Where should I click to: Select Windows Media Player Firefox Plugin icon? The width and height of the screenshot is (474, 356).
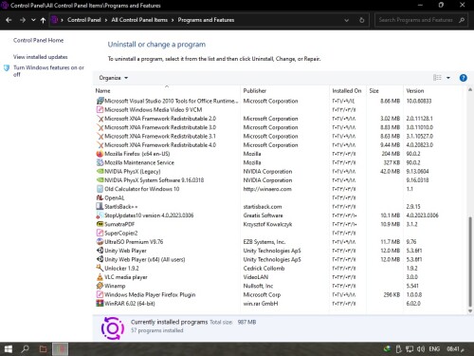(x=100, y=294)
